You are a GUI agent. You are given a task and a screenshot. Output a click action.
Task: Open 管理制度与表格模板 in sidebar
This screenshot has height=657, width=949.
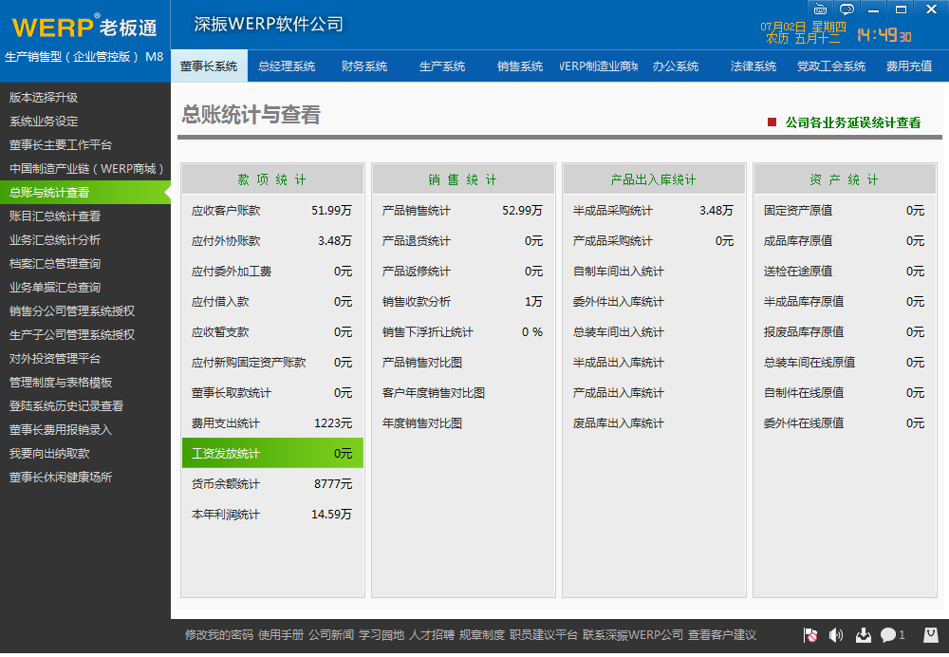click(x=85, y=382)
